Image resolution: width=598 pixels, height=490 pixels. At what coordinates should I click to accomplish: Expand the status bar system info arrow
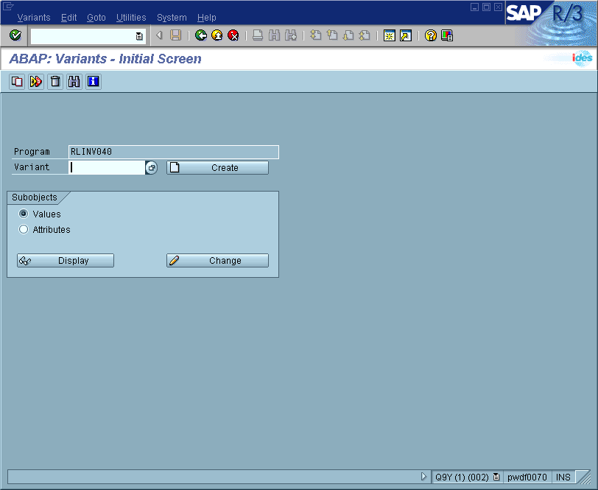[423, 477]
